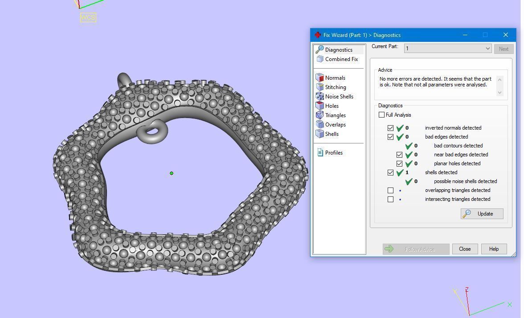Viewport: 524px width, 318px height.
Task: Minimize the Fix Wizard window
Action: (x=465, y=35)
